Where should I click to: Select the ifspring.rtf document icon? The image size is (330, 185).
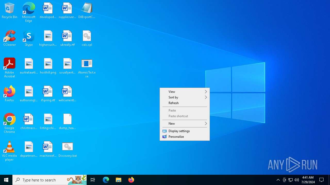[x=48, y=94]
